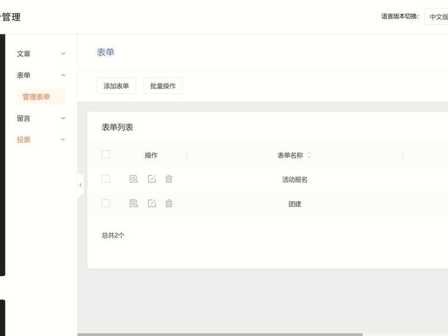The width and height of the screenshot is (448, 336).
Task: Select all forms with the header checkbox
Action: click(106, 155)
